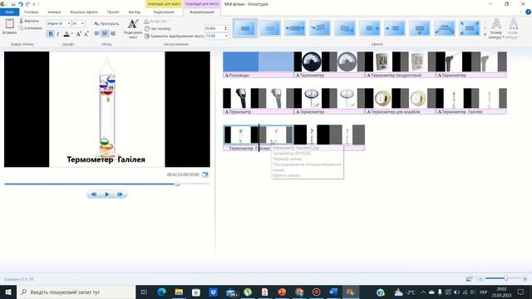
Task: Decrease font size with shrink icon
Action: point(86,33)
